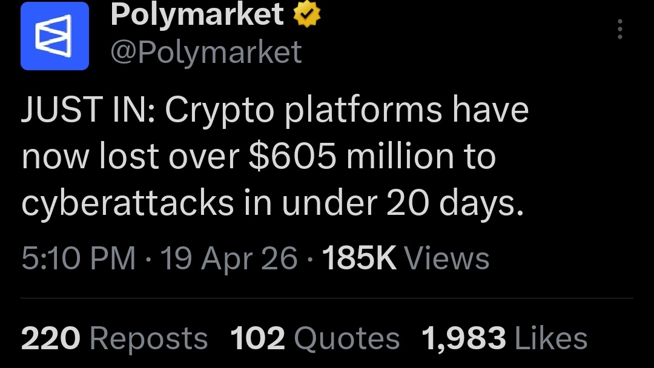Open the three-dot more options menu
654x368 pixels.
point(619,30)
